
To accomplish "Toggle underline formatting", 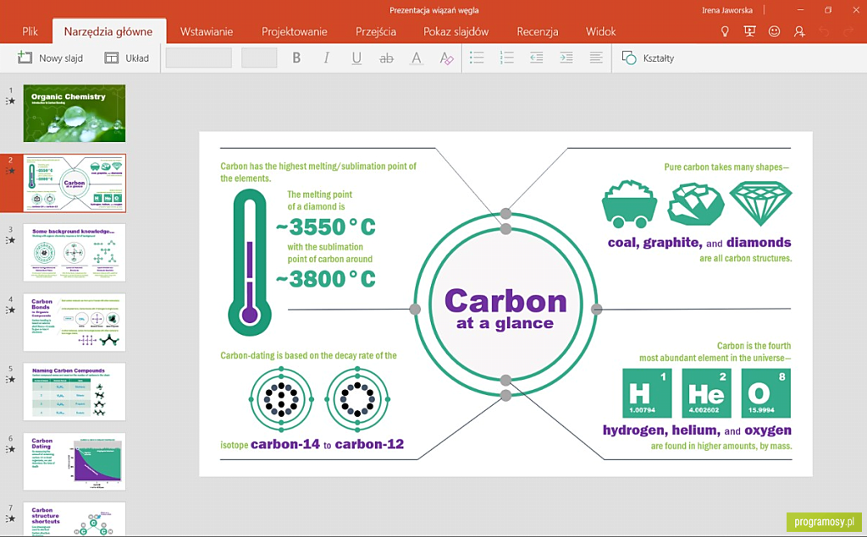I will click(356, 58).
